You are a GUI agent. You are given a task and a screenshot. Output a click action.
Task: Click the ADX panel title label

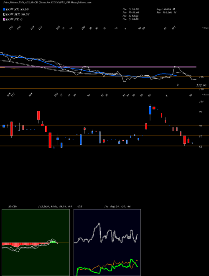(80, 207)
